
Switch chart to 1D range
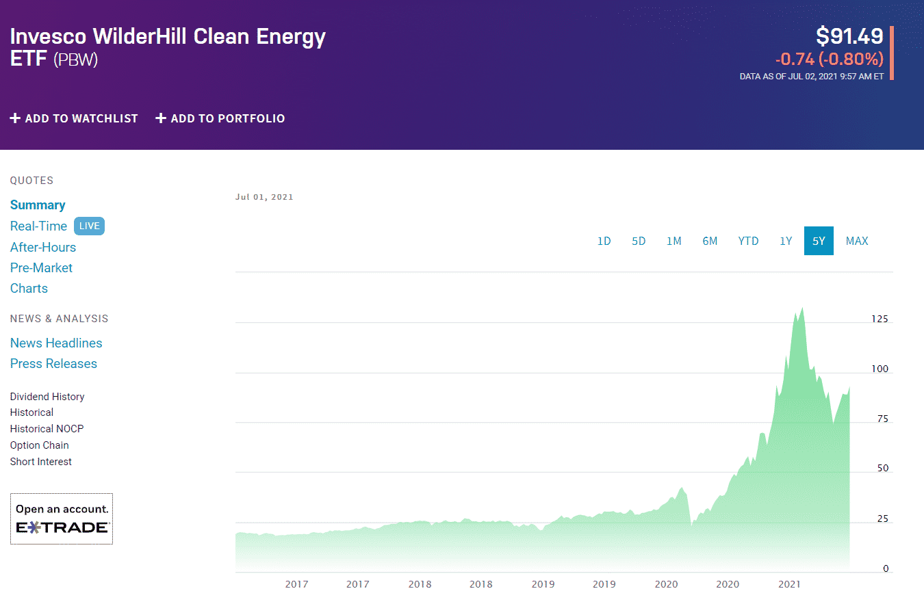[604, 241]
